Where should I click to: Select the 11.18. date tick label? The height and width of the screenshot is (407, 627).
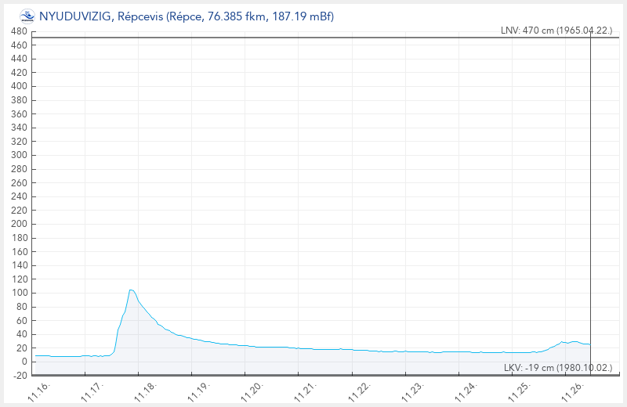coord(146,389)
